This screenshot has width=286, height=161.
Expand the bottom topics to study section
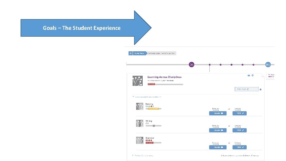click(133, 155)
